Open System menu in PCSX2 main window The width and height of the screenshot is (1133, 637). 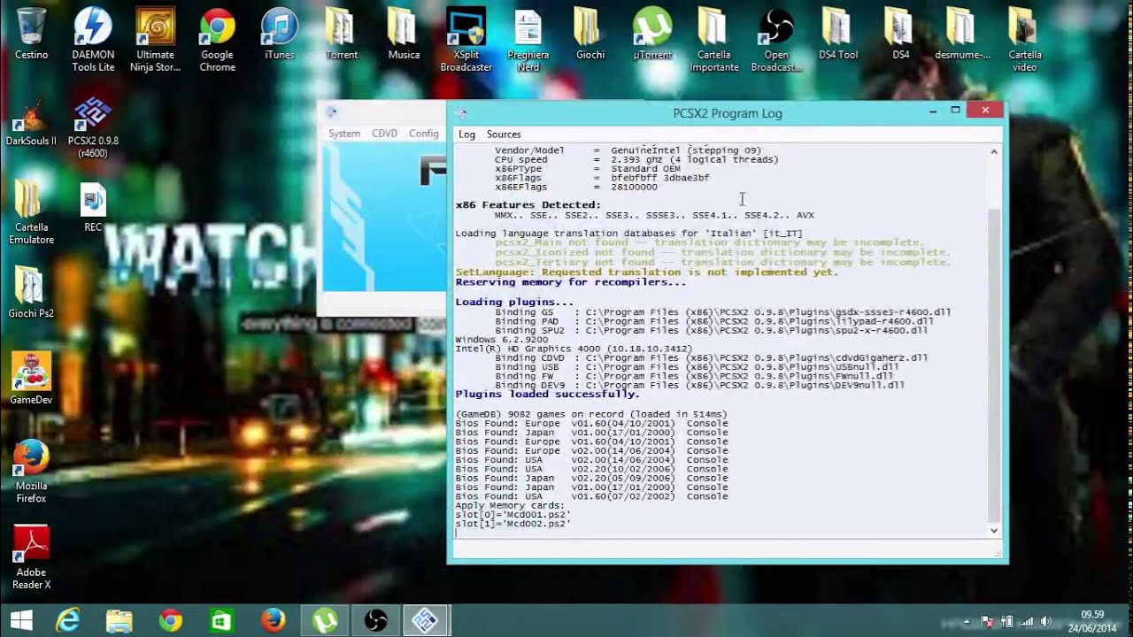(344, 134)
